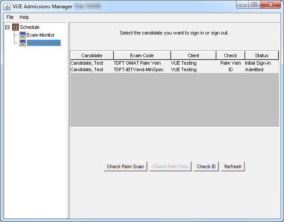The height and width of the screenshot is (222, 284).
Task: Sort by the Exam Code column header
Action: [142, 55]
